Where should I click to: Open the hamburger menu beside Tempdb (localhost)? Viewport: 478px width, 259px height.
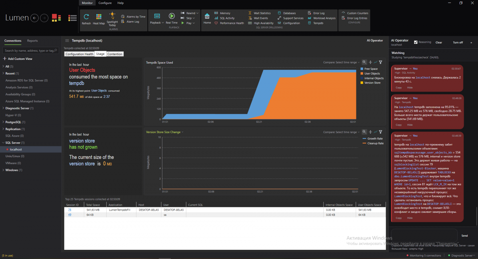67,41
